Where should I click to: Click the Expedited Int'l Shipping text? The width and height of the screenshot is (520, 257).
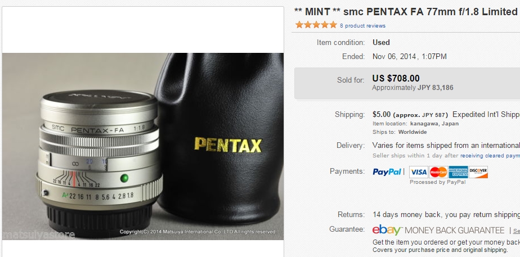486,115
